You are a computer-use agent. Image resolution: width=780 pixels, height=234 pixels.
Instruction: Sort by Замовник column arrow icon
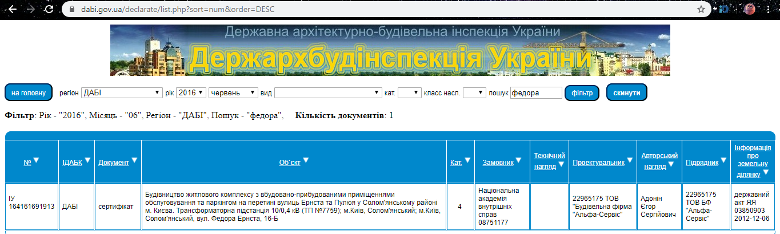coord(518,161)
